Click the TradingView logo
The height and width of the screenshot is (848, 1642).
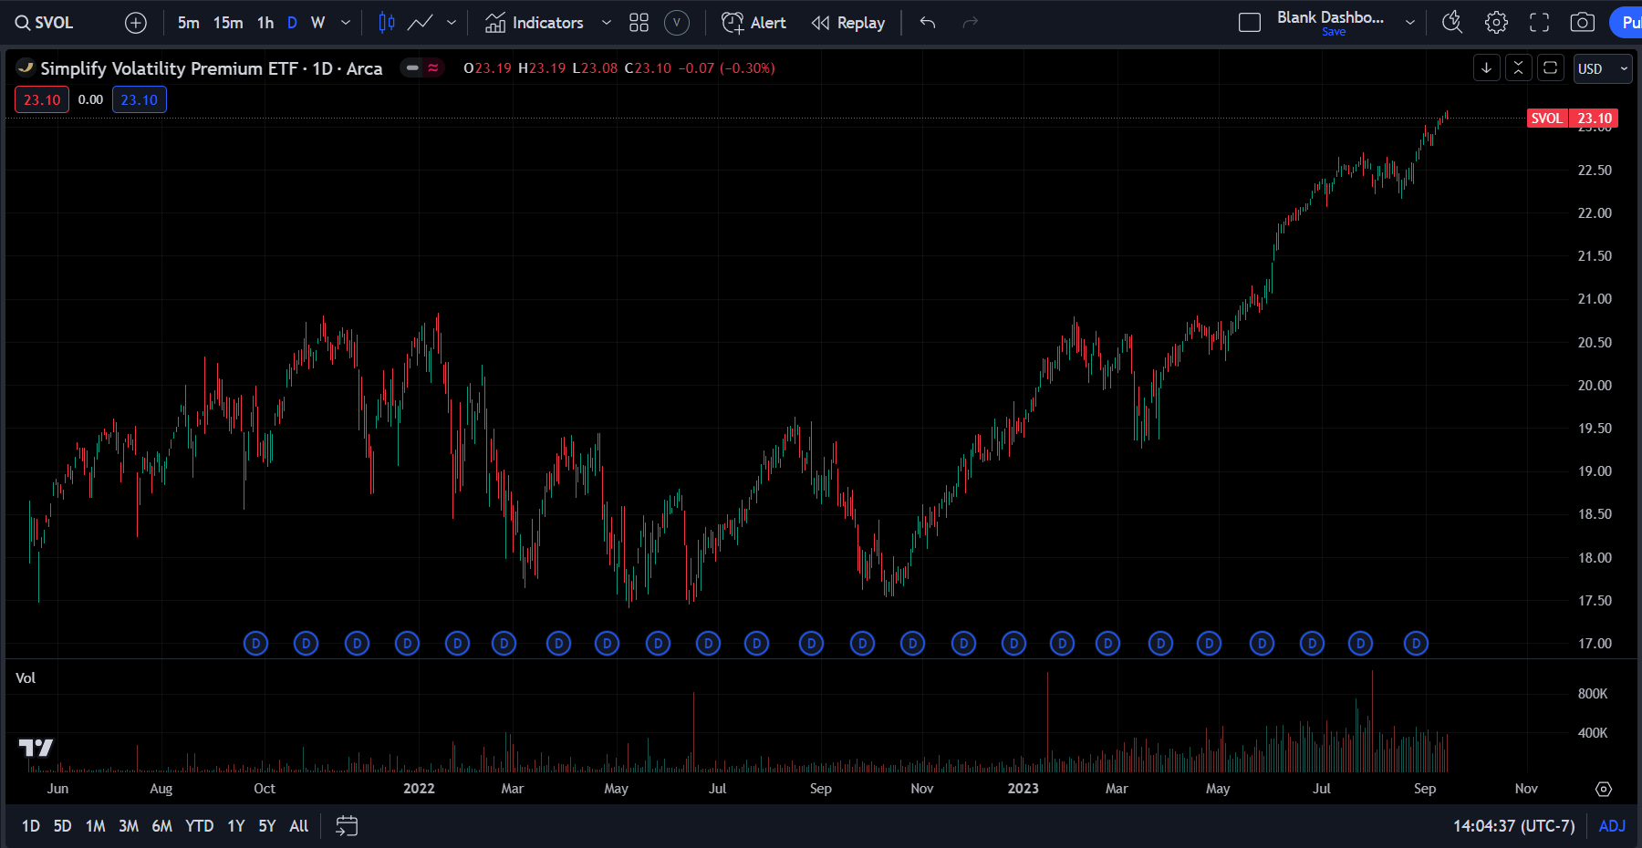click(36, 748)
